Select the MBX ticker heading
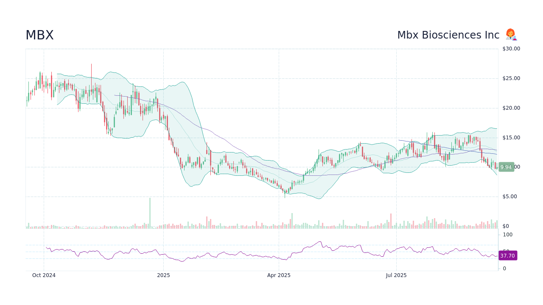Screen dimensions: 543x305 click(39, 35)
